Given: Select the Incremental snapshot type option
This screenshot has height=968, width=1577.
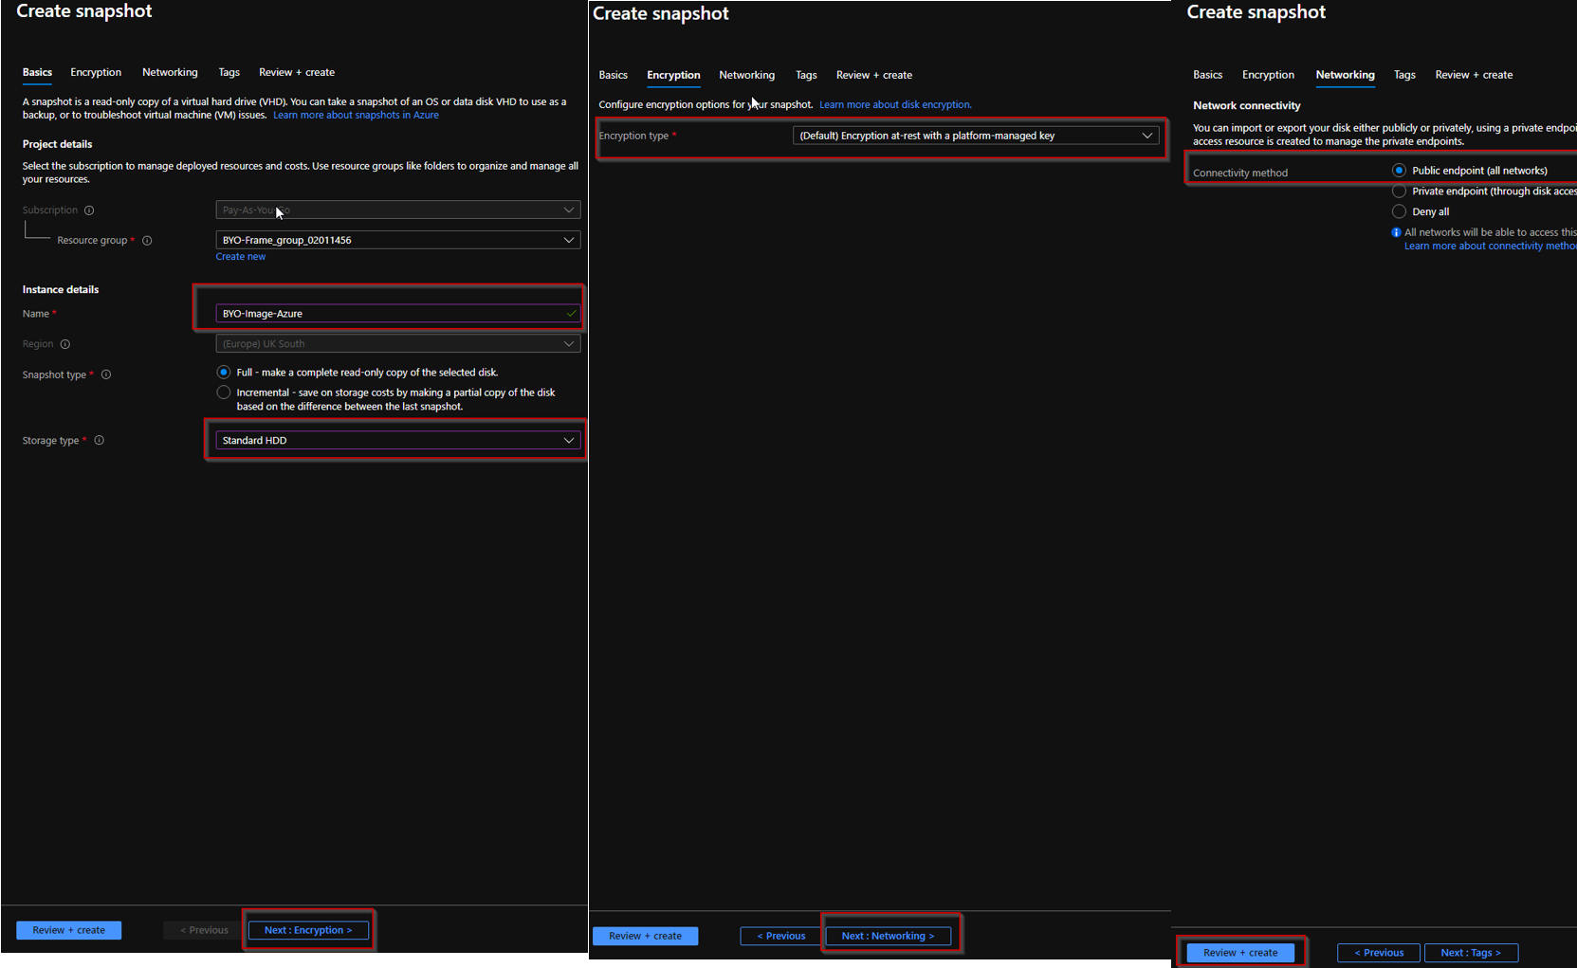Looking at the screenshot, I should pos(223,392).
